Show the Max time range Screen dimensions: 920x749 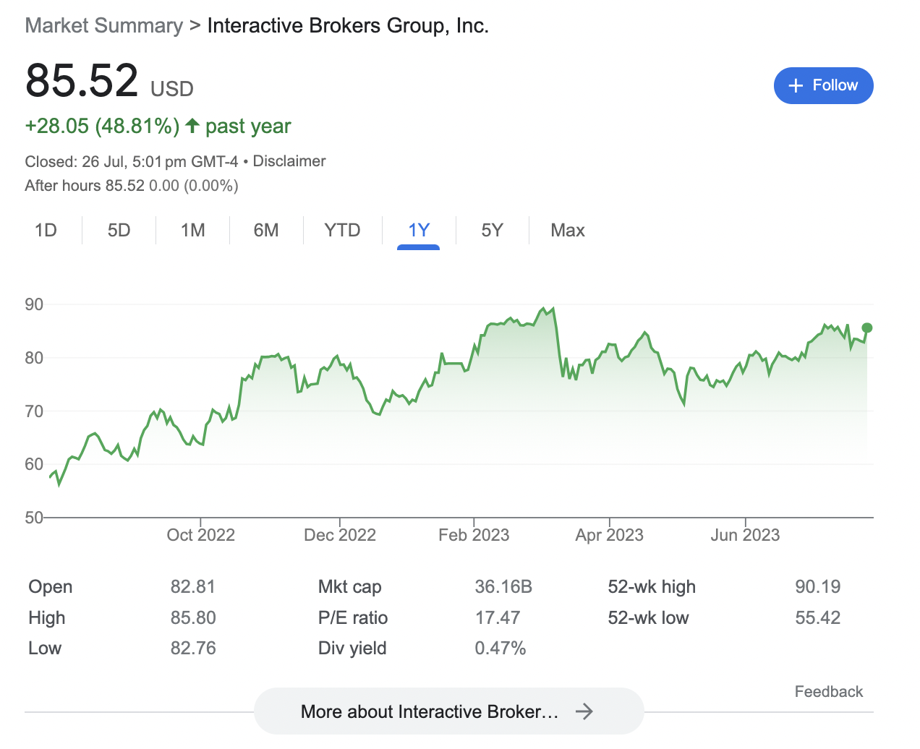(x=568, y=231)
